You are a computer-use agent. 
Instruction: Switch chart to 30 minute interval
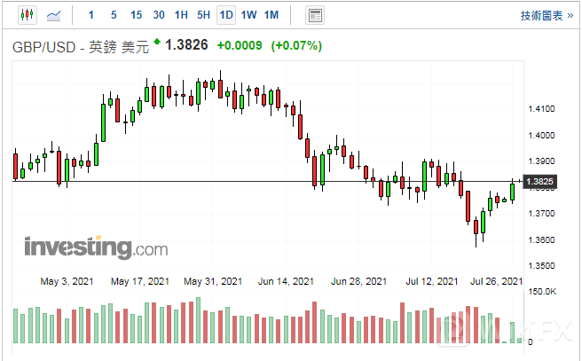(158, 15)
